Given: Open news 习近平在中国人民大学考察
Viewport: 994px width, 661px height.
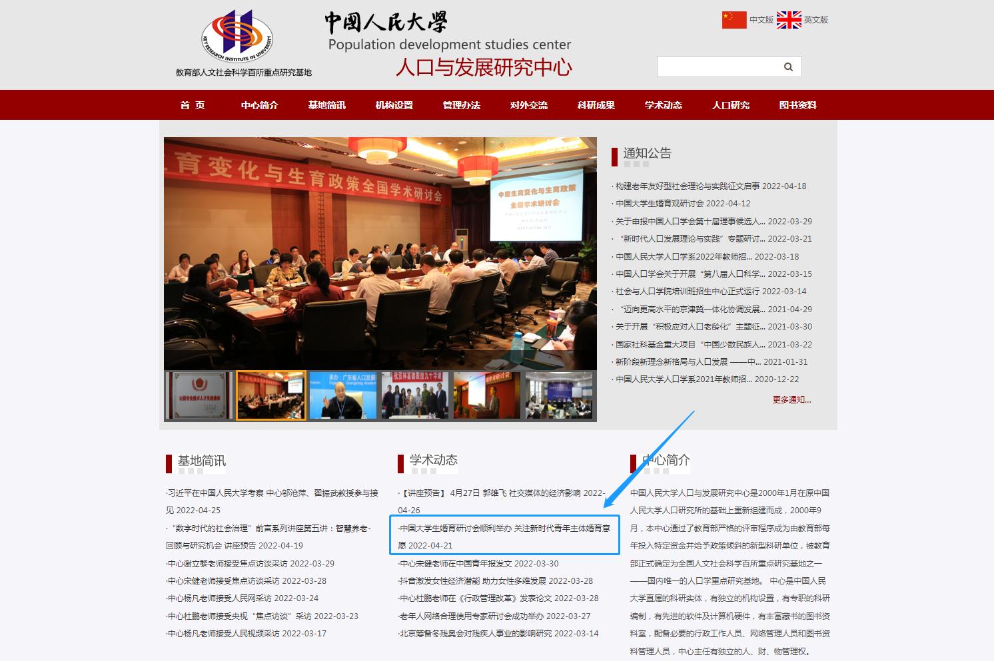Looking at the screenshot, I should pyautogui.click(x=271, y=493).
